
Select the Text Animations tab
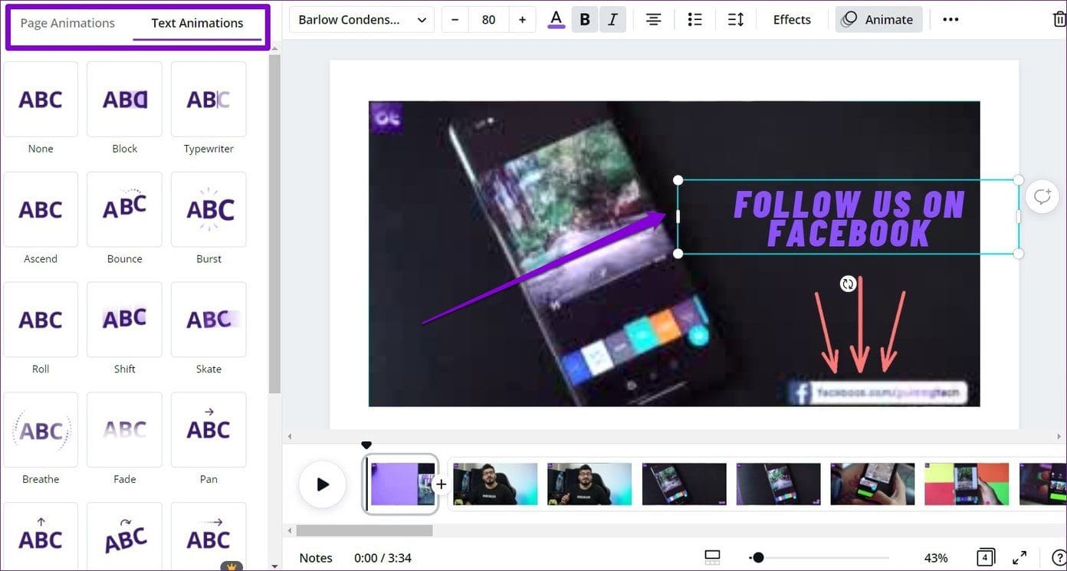[196, 23]
